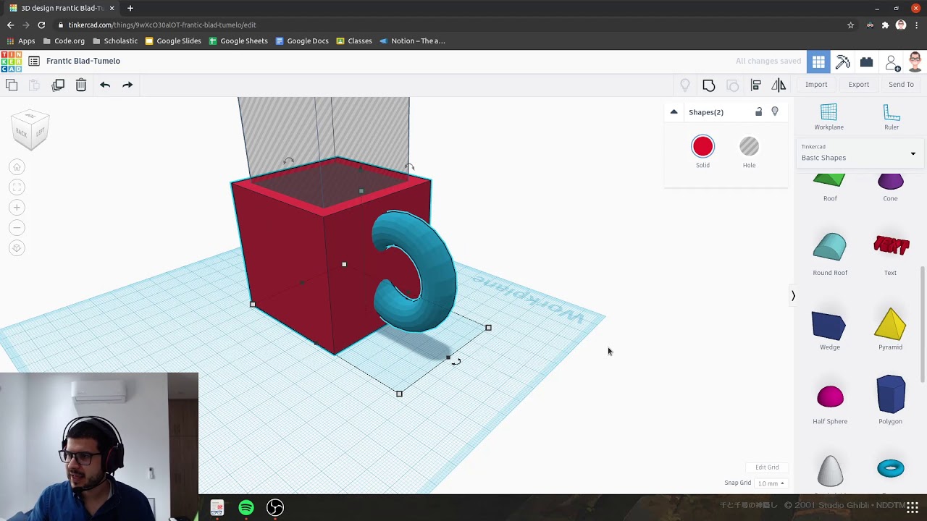Image resolution: width=927 pixels, height=521 pixels.
Task: Collapse the Shapes(2) inspector panel
Action: 674,112
